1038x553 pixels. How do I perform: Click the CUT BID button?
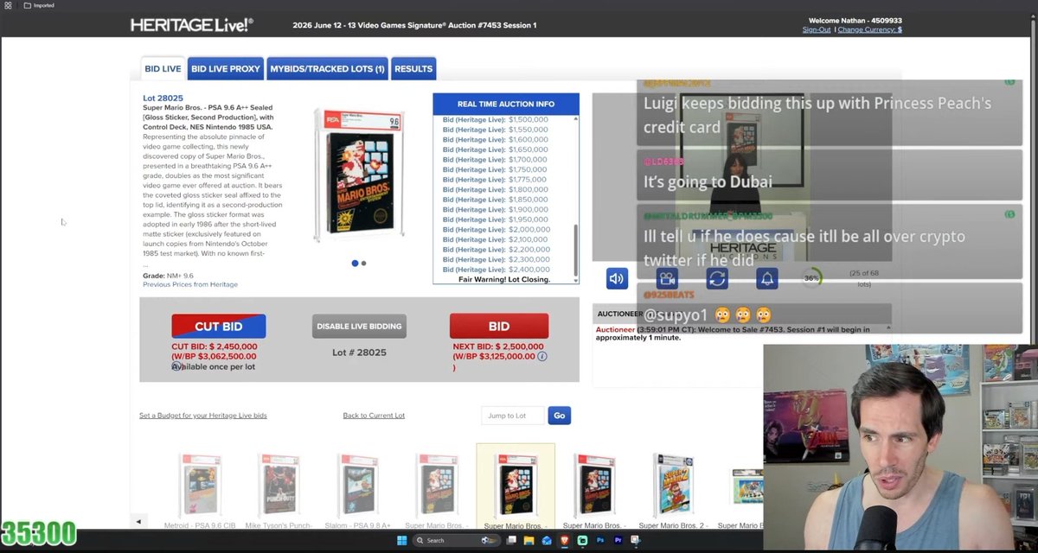click(x=219, y=327)
